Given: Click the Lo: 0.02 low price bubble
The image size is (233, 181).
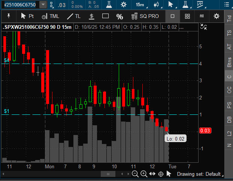Looking at the screenshot, I should [x=175, y=139].
